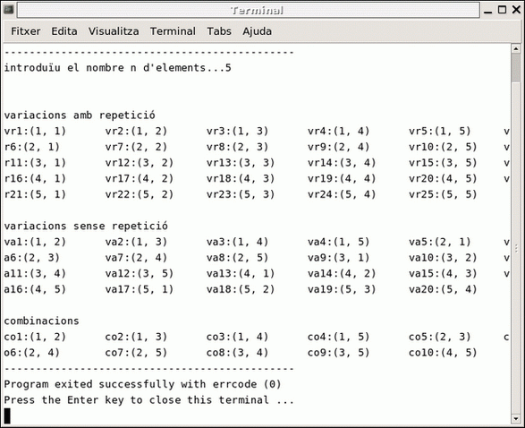The width and height of the screenshot is (525, 428).
Task: Open the Ajuda help menu
Action: pos(258,31)
